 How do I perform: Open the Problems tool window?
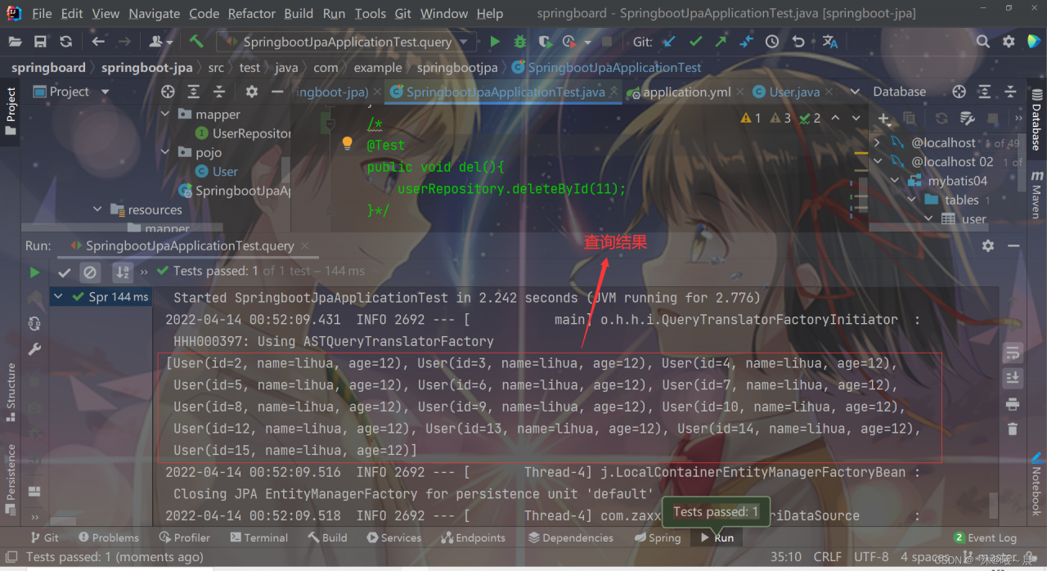click(109, 537)
